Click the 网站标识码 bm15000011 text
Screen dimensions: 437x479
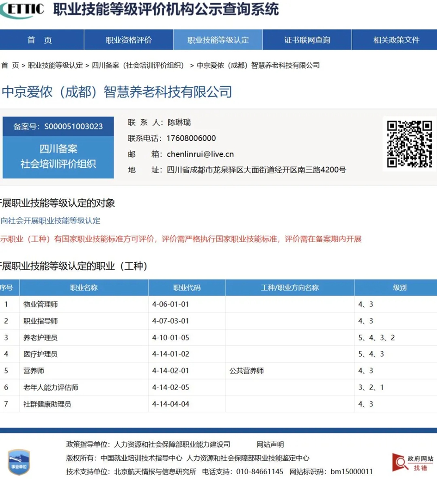331,472
